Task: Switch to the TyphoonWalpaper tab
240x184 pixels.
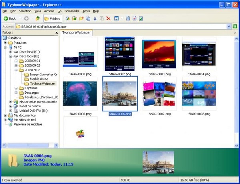Action: pyautogui.click(x=76, y=33)
